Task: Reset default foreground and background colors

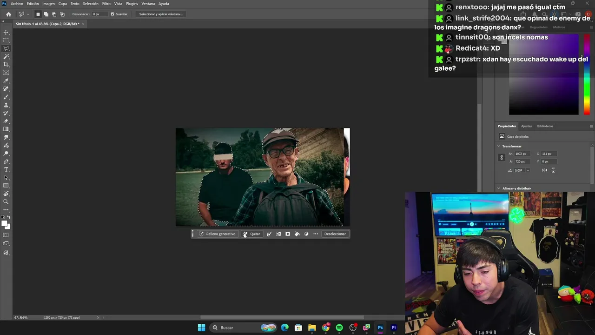Action: (3, 217)
